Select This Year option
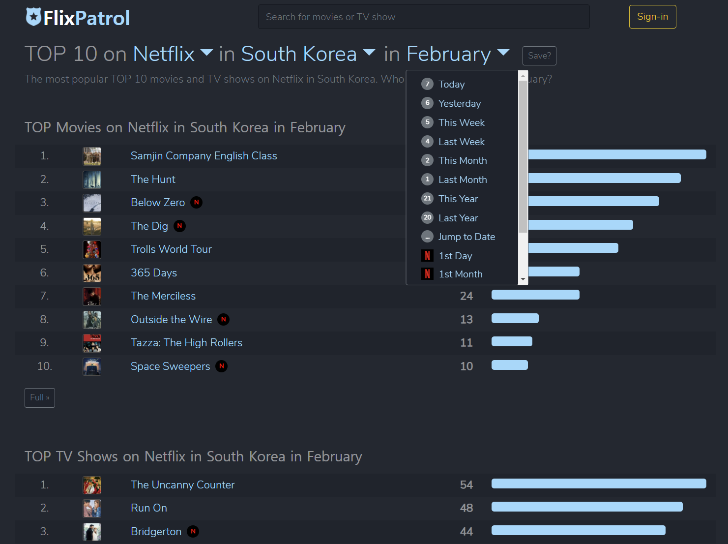This screenshot has width=728, height=544. [458, 199]
